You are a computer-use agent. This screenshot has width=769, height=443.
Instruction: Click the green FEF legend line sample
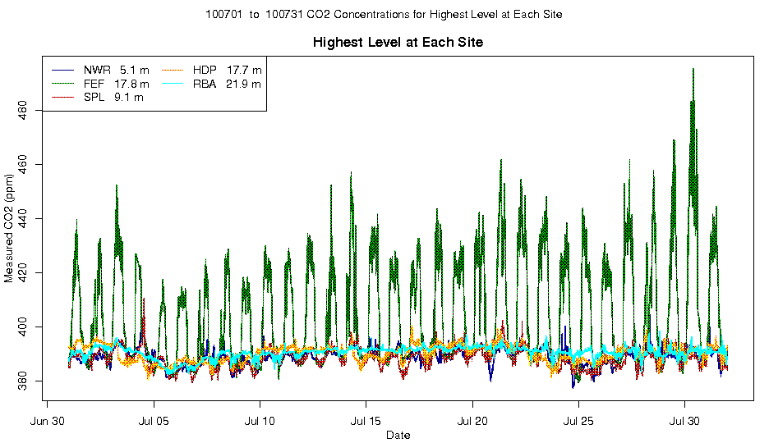pos(62,84)
